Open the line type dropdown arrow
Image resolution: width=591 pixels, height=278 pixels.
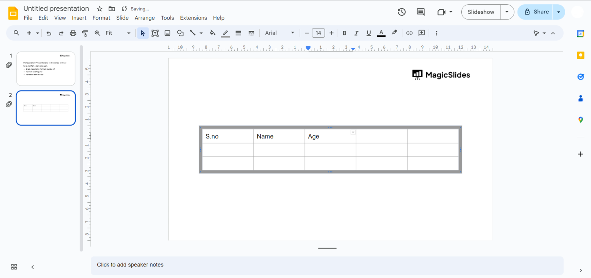[201, 33]
